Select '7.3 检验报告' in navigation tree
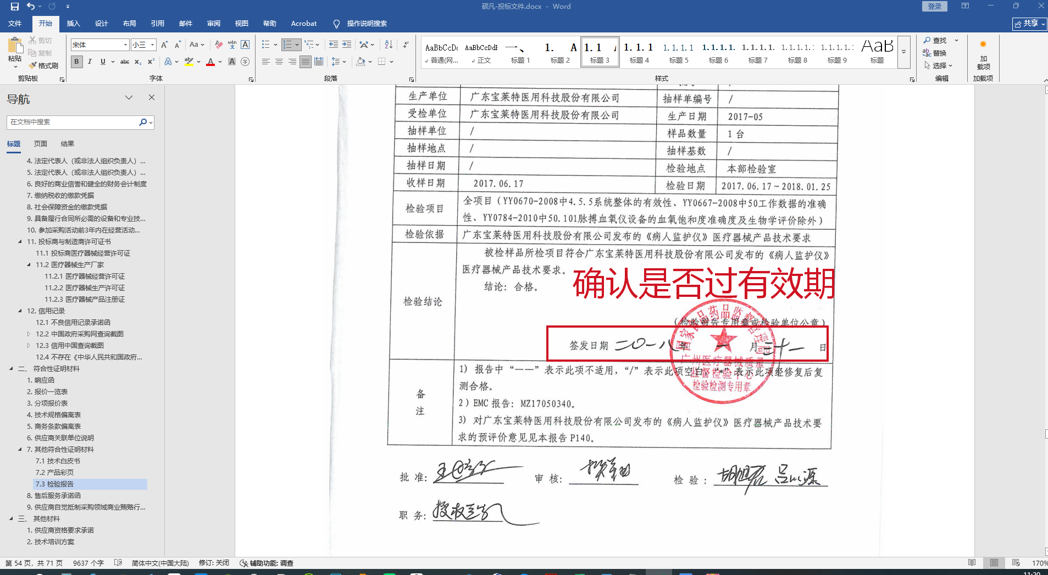Viewport: 1048px width, 575px height. (x=90, y=484)
